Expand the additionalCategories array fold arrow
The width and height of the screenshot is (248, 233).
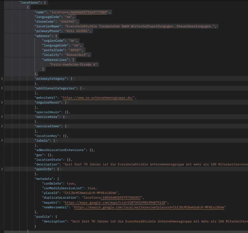click(x=2, y=88)
